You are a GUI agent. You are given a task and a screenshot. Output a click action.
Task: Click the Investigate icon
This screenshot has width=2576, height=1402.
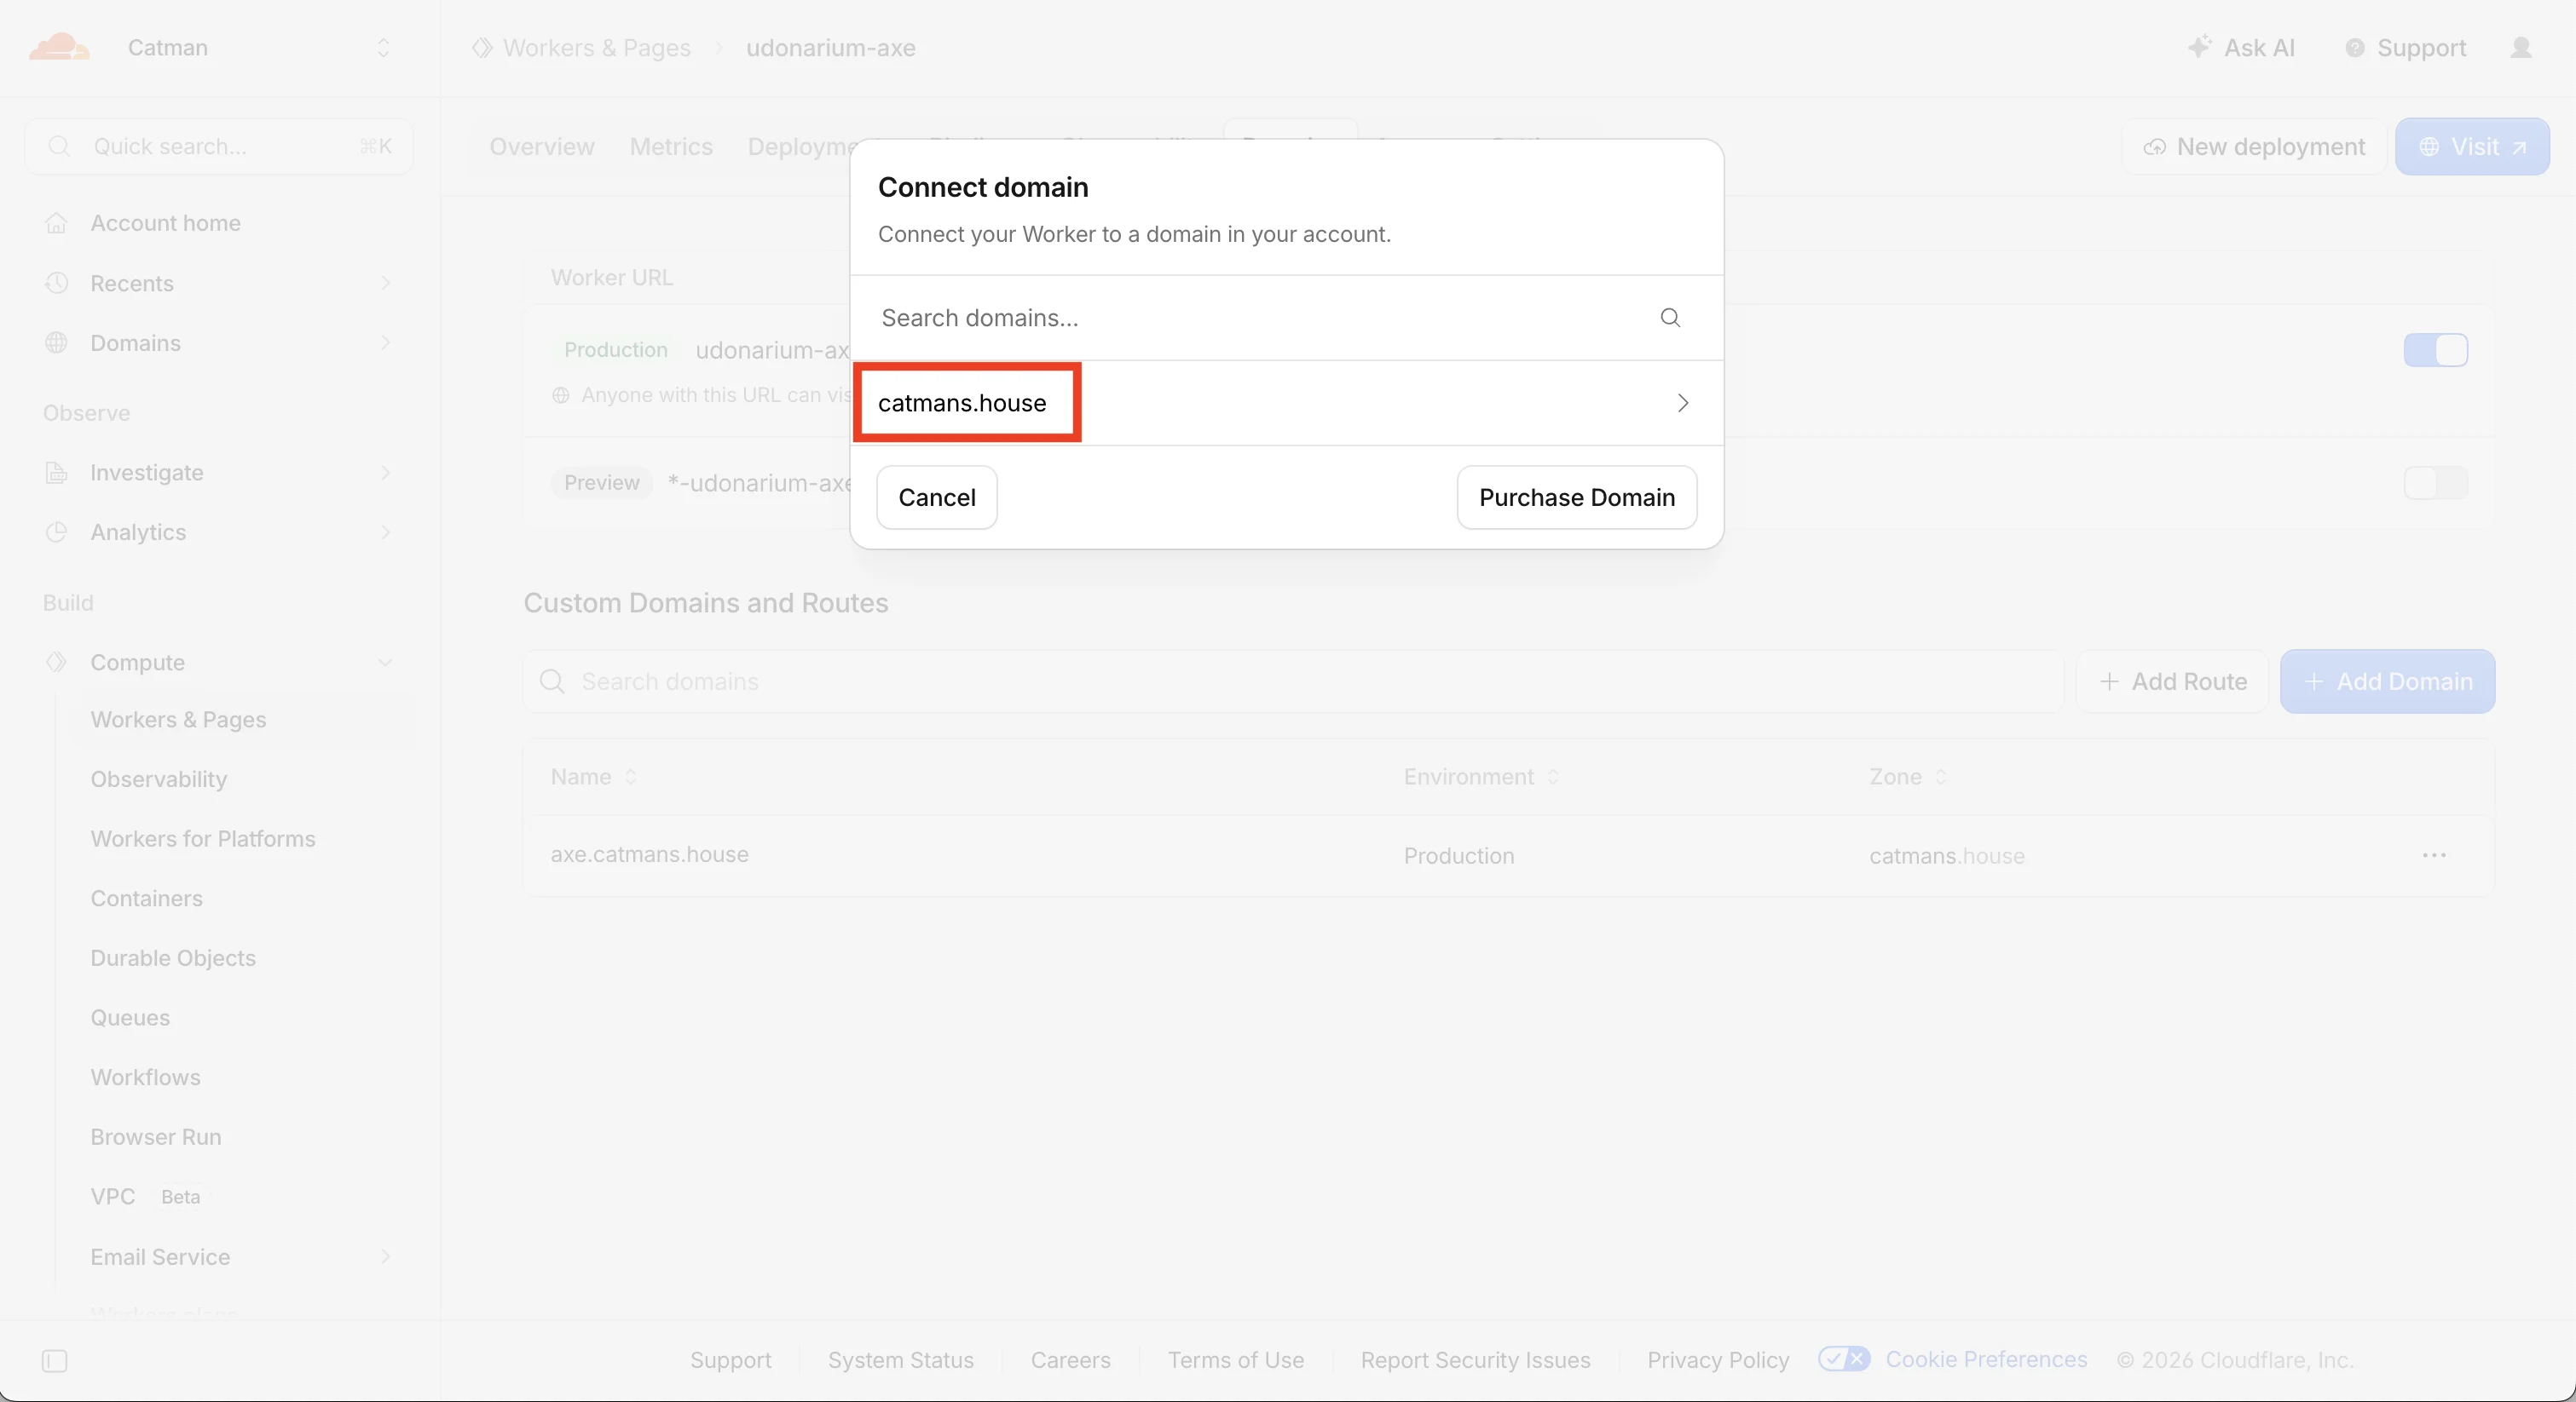pos(57,473)
